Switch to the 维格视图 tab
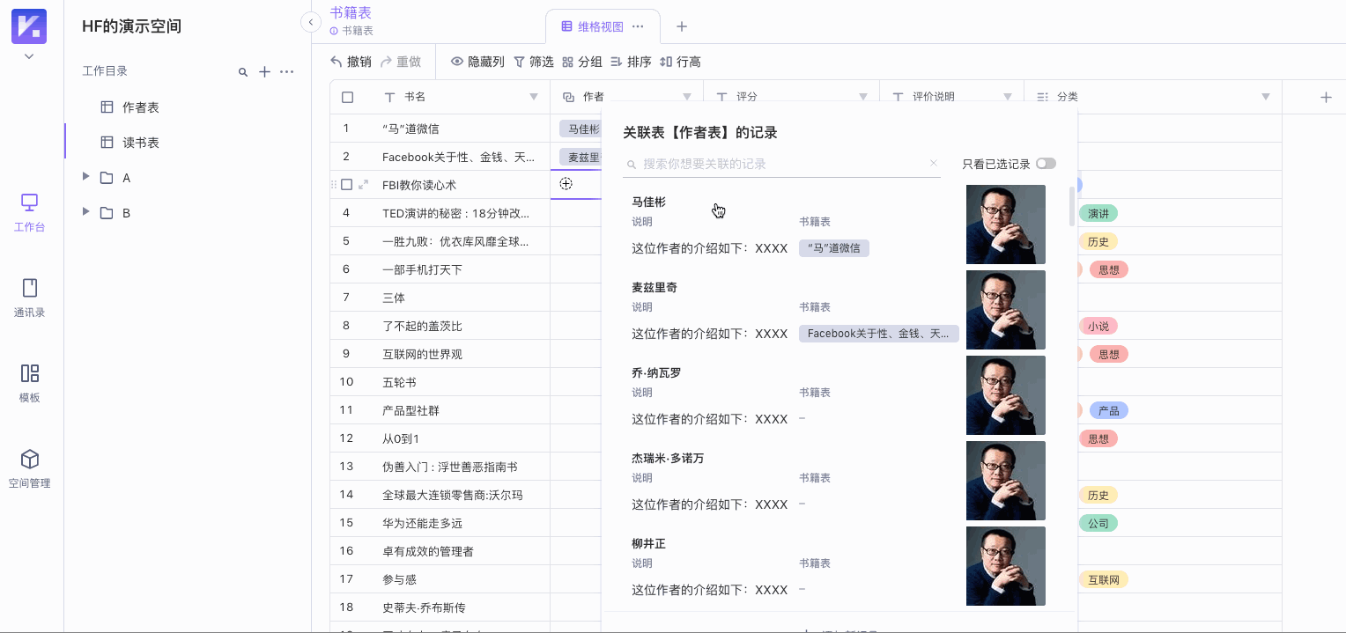Image resolution: width=1346 pixels, height=633 pixels. click(599, 26)
